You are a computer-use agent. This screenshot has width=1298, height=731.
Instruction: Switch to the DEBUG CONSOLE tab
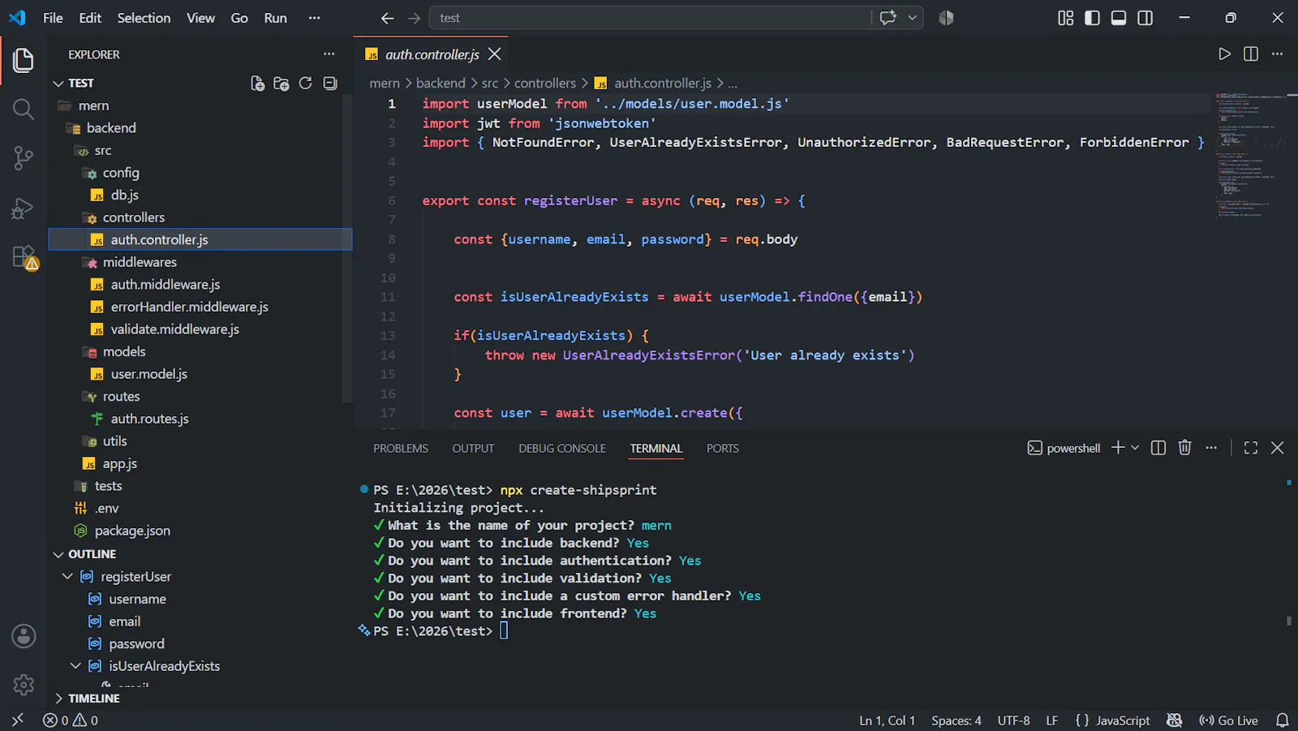click(x=562, y=449)
